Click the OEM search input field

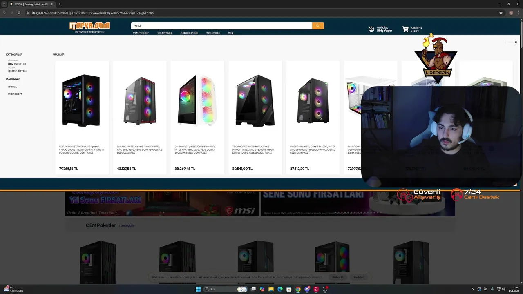[x=221, y=26]
